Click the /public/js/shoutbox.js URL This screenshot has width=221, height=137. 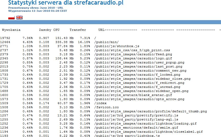(x=117, y=46)
